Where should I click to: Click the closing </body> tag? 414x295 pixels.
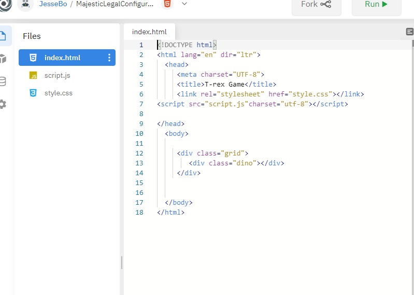[x=179, y=203]
